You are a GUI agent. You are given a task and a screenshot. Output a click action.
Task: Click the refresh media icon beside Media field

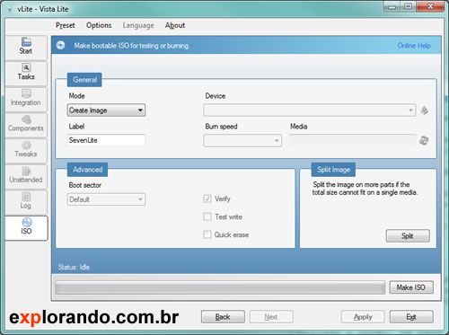coord(424,140)
